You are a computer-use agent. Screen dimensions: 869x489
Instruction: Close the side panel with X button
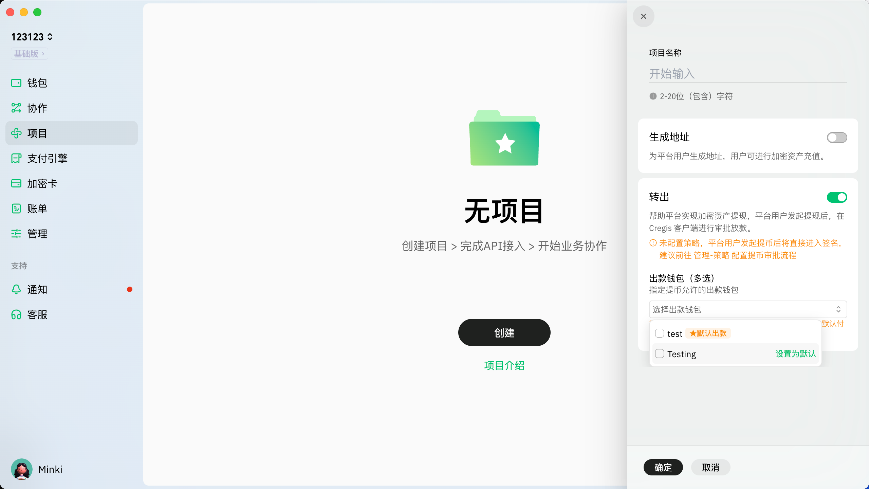click(x=643, y=16)
